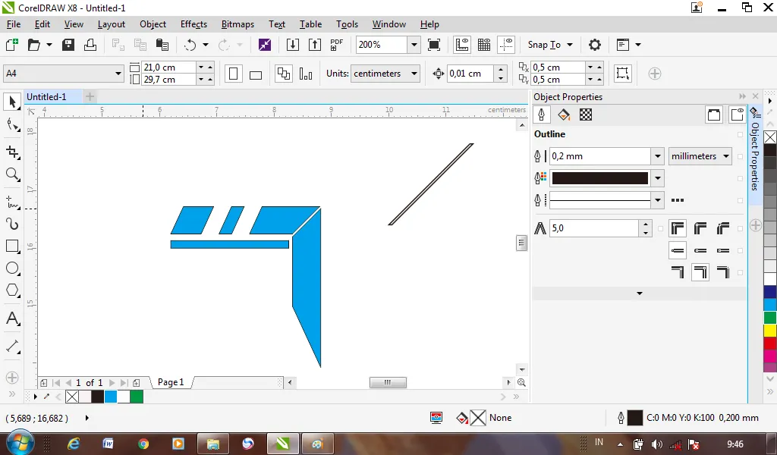777x455 pixels.
Task: Go to next page arrow
Action: tap(112, 383)
